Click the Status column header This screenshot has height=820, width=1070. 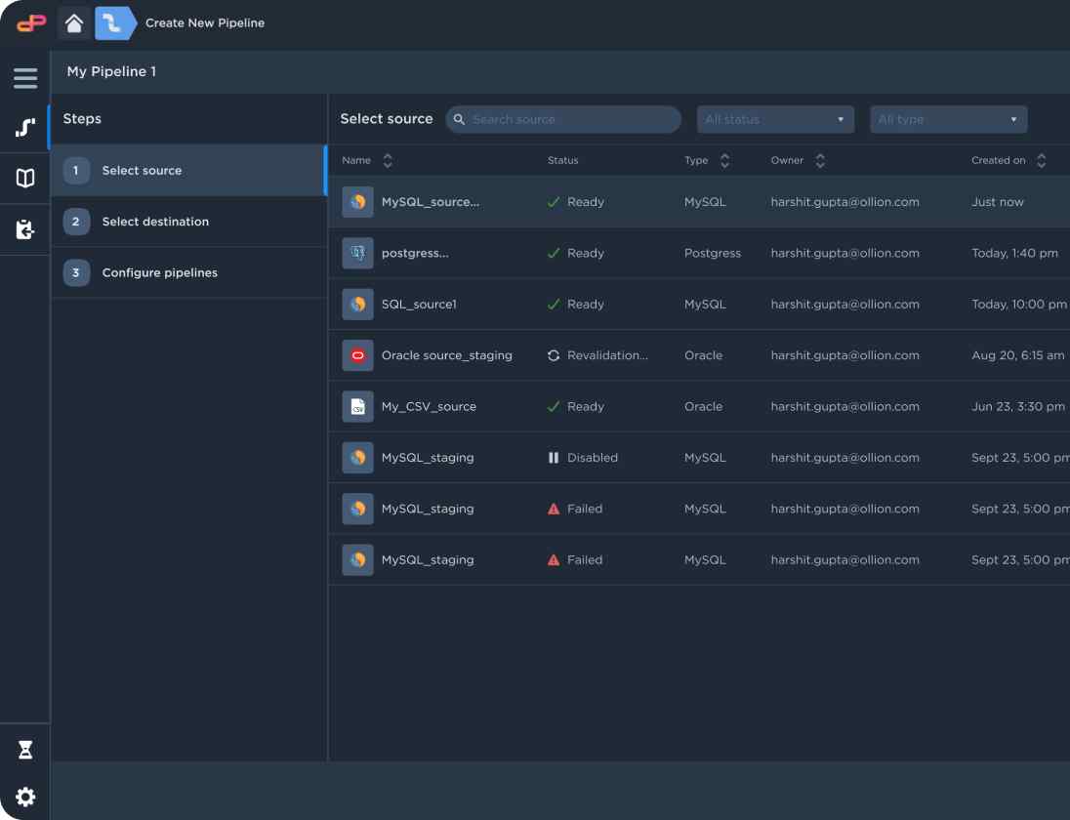(562, 160)
